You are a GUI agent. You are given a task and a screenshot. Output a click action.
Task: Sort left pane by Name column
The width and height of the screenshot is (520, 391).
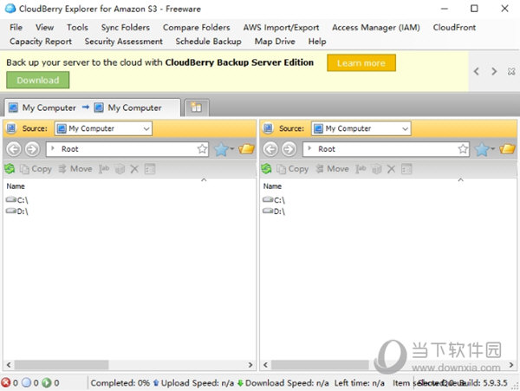pos(16,186)
